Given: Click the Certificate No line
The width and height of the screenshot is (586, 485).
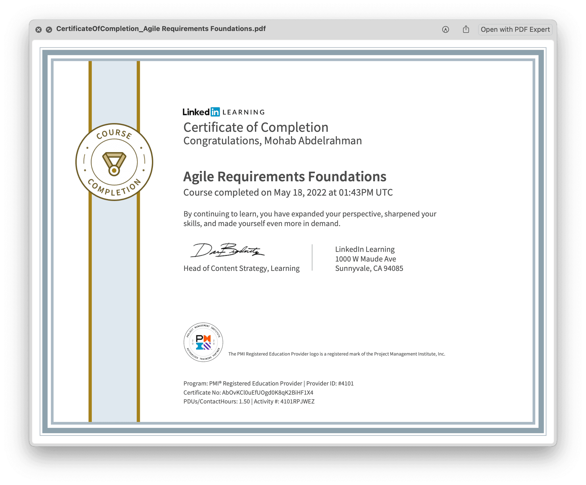Looking at the screenshot, I should [248, 392].
